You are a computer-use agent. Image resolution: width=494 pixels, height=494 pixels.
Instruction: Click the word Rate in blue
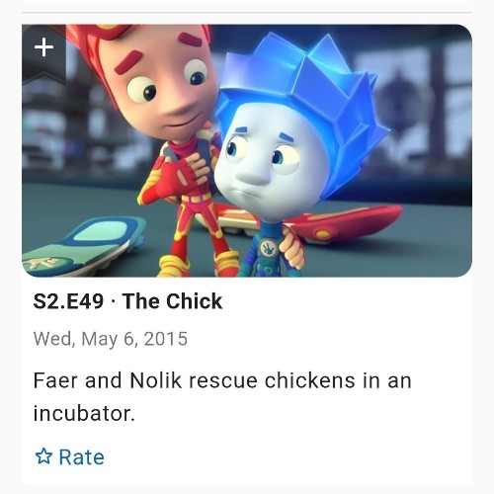pyautogui.click(x=81, y=457)
